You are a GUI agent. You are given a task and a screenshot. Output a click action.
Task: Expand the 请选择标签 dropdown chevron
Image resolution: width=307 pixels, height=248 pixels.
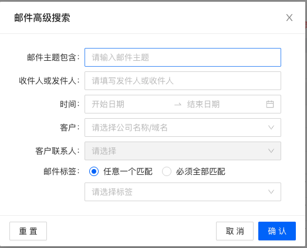click(x=271, y=192)
